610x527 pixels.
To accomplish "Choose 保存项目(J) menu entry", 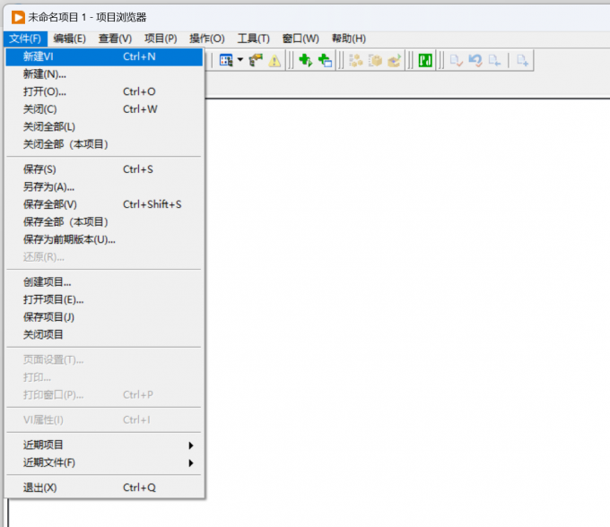I will [x=104, y=317].
